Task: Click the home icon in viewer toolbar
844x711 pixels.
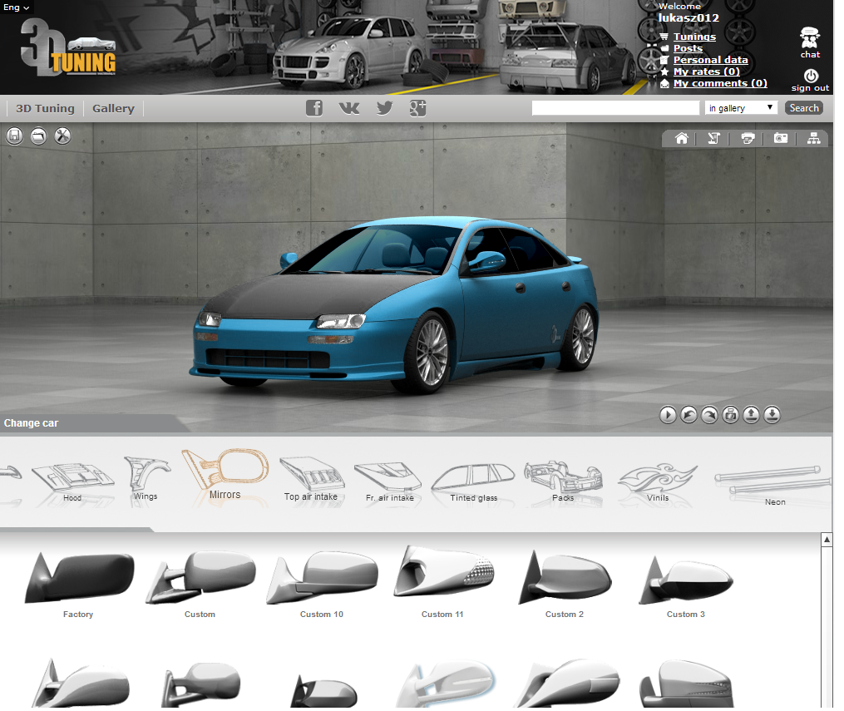Action: (x=681, y=139)
